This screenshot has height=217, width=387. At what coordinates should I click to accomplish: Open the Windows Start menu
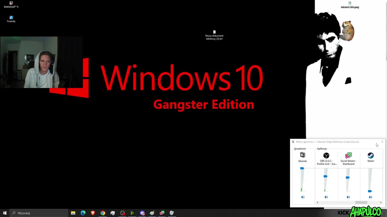click(x=5, y=213)
